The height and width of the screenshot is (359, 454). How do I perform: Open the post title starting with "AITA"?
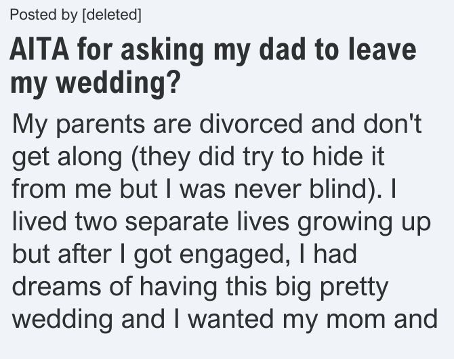click(x=213, y=66)
